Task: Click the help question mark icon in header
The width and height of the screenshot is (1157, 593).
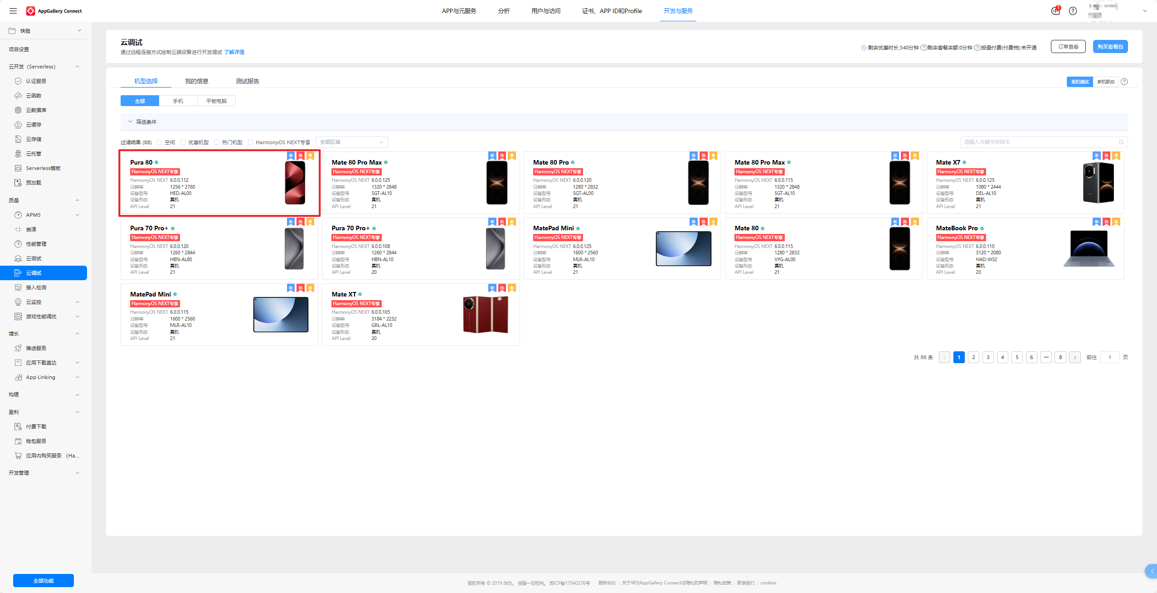Action: pyautogui.click(x=1073, y=11)
